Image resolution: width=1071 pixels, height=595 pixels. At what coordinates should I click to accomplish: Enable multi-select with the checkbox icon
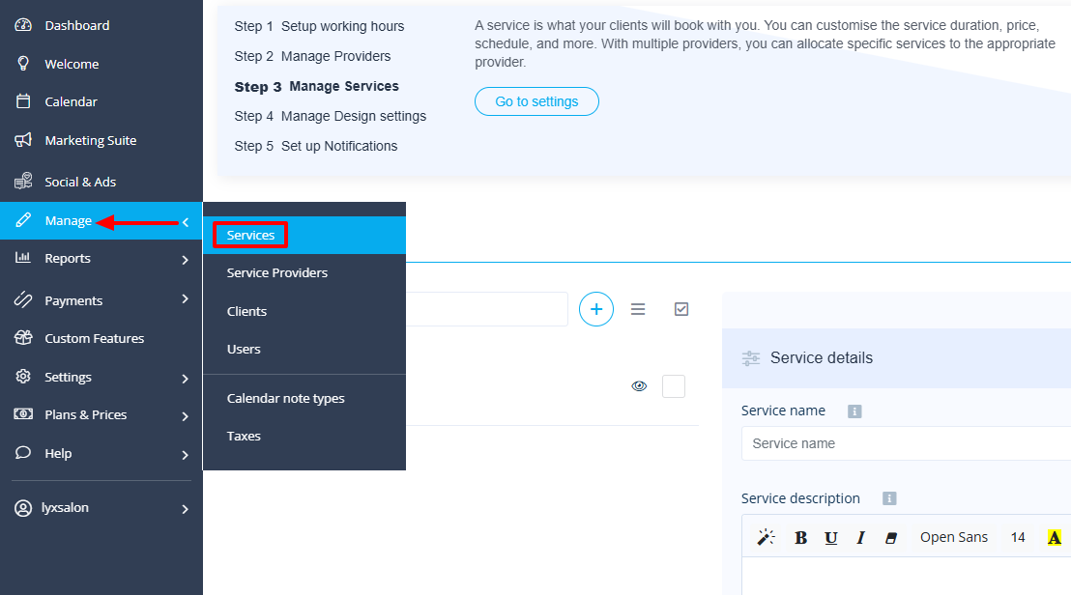(681, 309)
